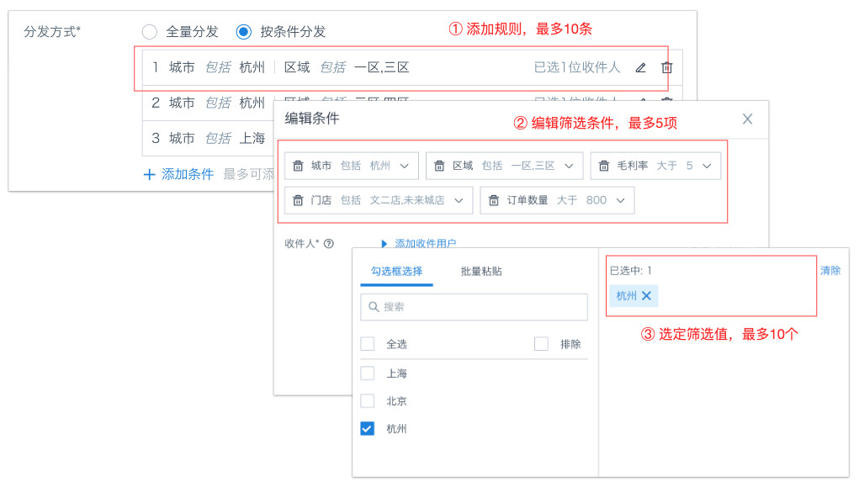Click the 搜索 input field
This screenshot has width=859, height=487.
coord(474,307)
